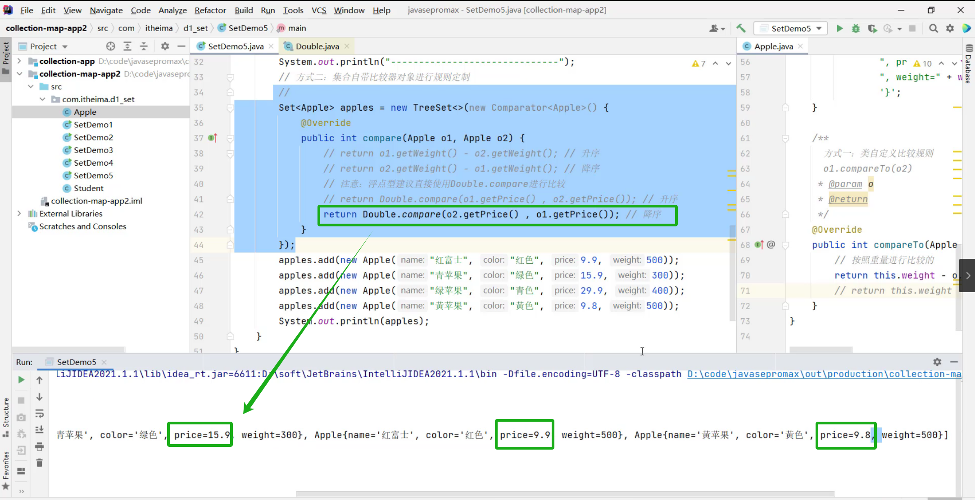This screenshot has height=500, width=975.
Task: Open SetDemo3 class in project tree
Action: coord(93,150)
